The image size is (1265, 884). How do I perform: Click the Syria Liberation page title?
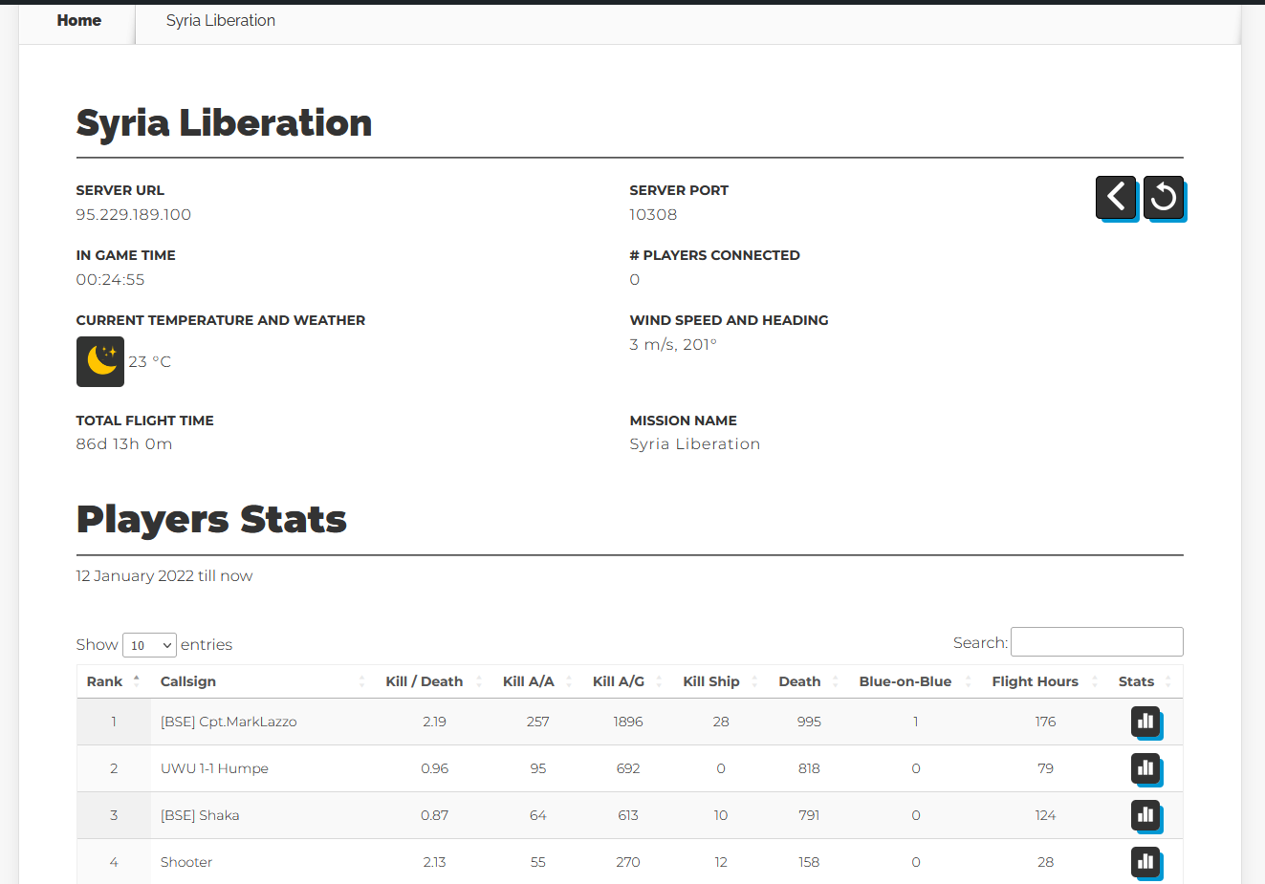[x=224, y=123]
